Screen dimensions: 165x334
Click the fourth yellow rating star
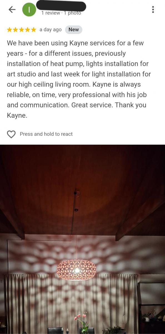tap(27, 30)
